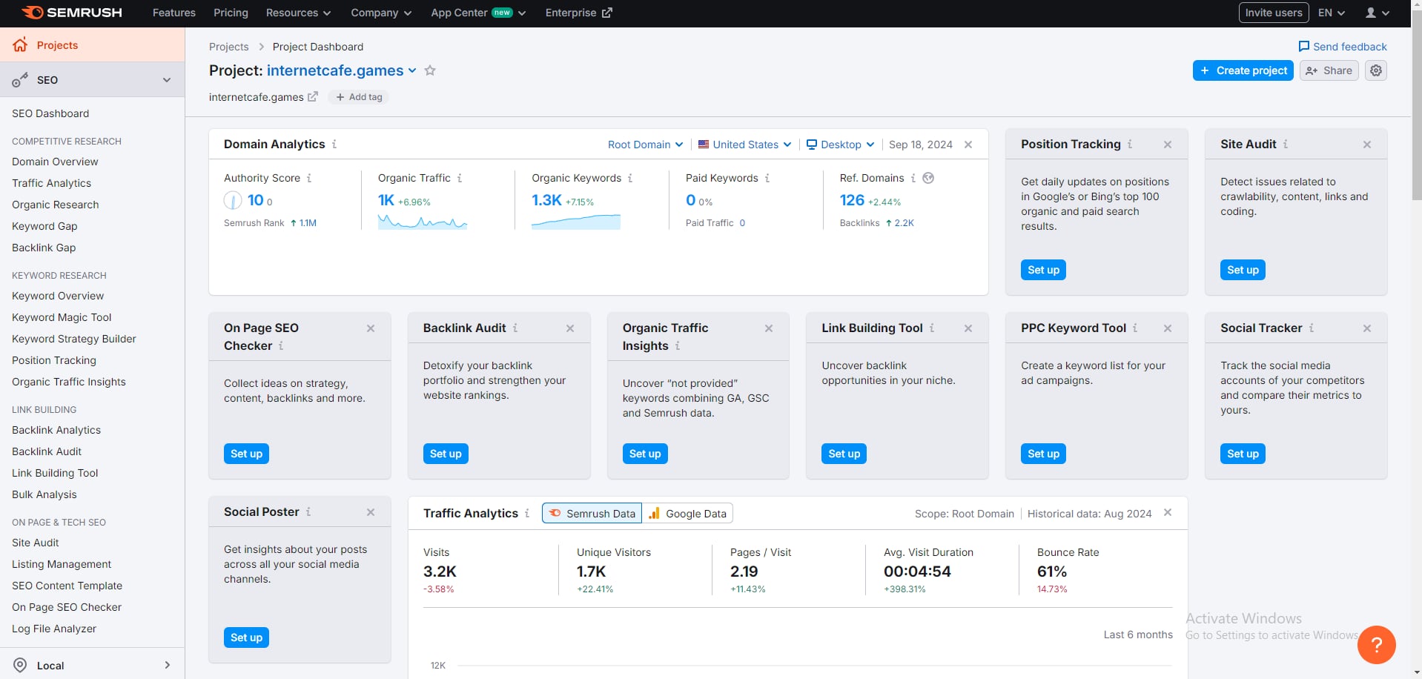Open the Root Domain dropdown
Viewport: 1422px width, 679px height.
(x=645, y=145)
